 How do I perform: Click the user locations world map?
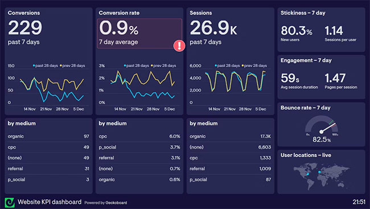pos(321,176)
